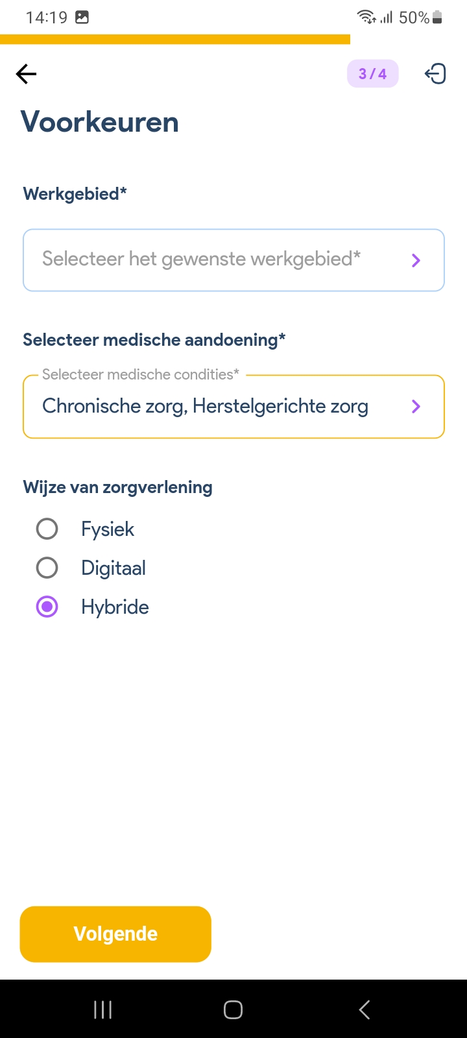Image resolution: width=467 pixels, height=1038 pixels.
Task: Tap the yellow progress bar at top
Action: coord(175,39)
